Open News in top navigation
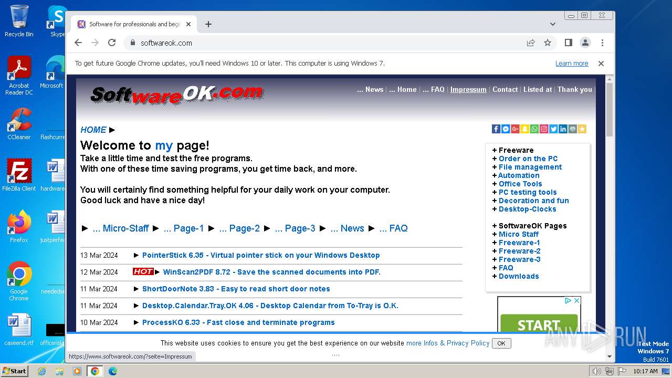This screenshot has height=378, width=672. [x=370, y=89]
